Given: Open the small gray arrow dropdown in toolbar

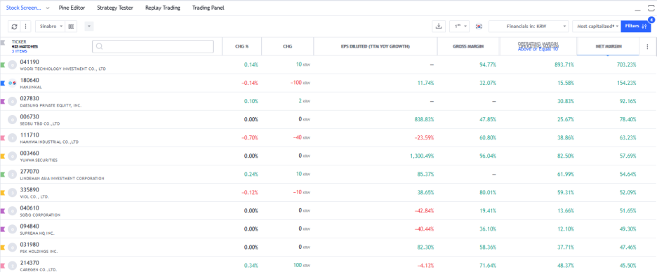Looking at the screenshot, I should 89,27.
